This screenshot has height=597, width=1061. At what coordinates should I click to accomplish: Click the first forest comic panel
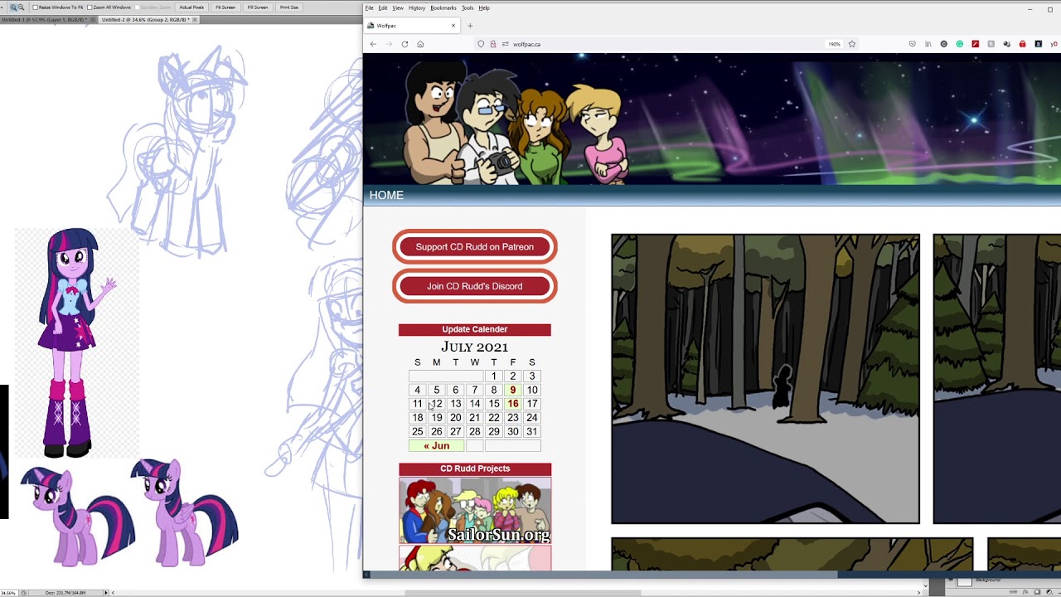click(765, 379)
